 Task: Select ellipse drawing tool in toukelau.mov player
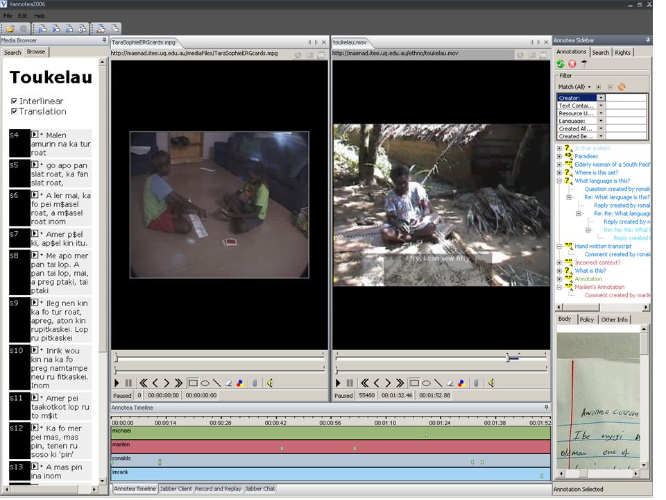pyautogui.click(x=426, y=383)
